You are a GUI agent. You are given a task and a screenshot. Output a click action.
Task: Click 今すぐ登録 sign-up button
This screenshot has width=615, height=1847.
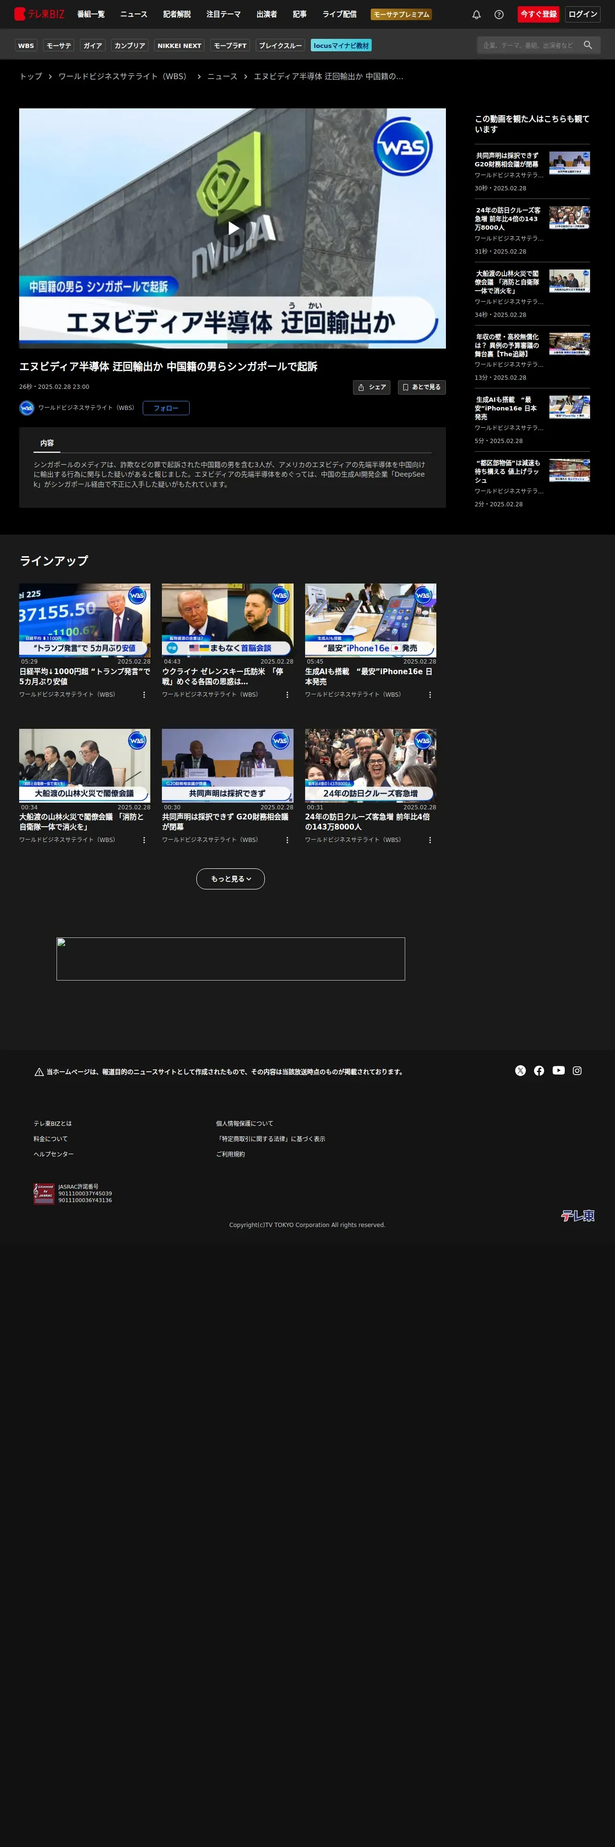coord(538,14)
